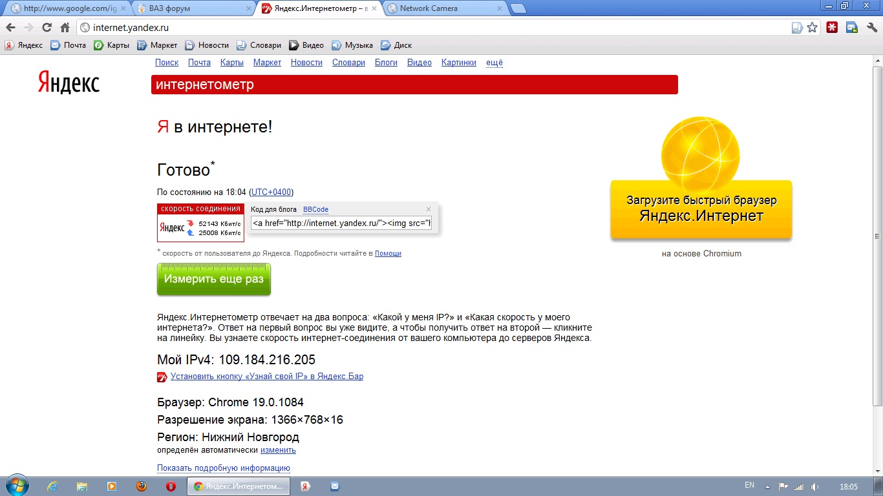Open the Карты bookmark in bookmarks bar
The height and width of the screenshot is (496, 883).
[x=111, y=45]
